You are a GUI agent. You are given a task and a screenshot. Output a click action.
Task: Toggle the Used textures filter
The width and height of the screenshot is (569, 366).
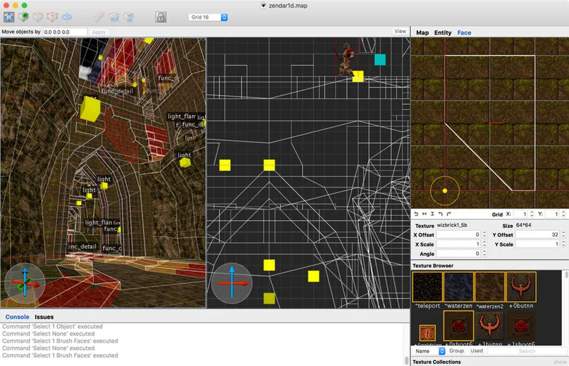pos(477,351)
